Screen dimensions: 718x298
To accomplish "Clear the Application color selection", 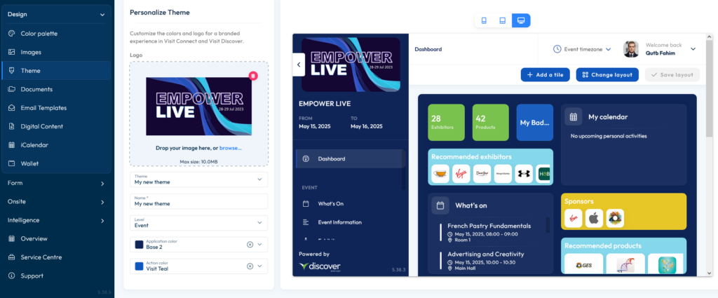I will pyautogui.click(x=250, y=245).
